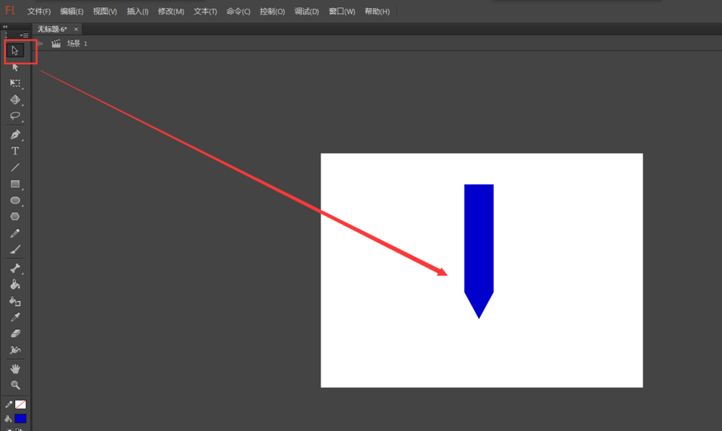Select the Eyedropper tool
The width and height of the screenshot is (722, 431).
pos(14,317)
